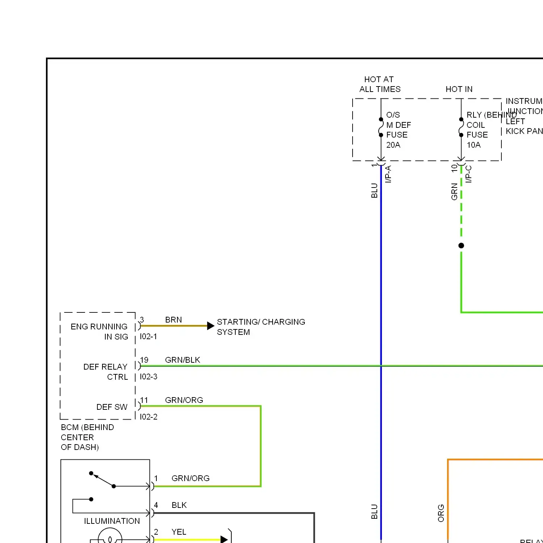The width and height of the screenshot is (543, 543).
Task: Click the HOT AT ALL TIMES label
Action: point(380,84)
